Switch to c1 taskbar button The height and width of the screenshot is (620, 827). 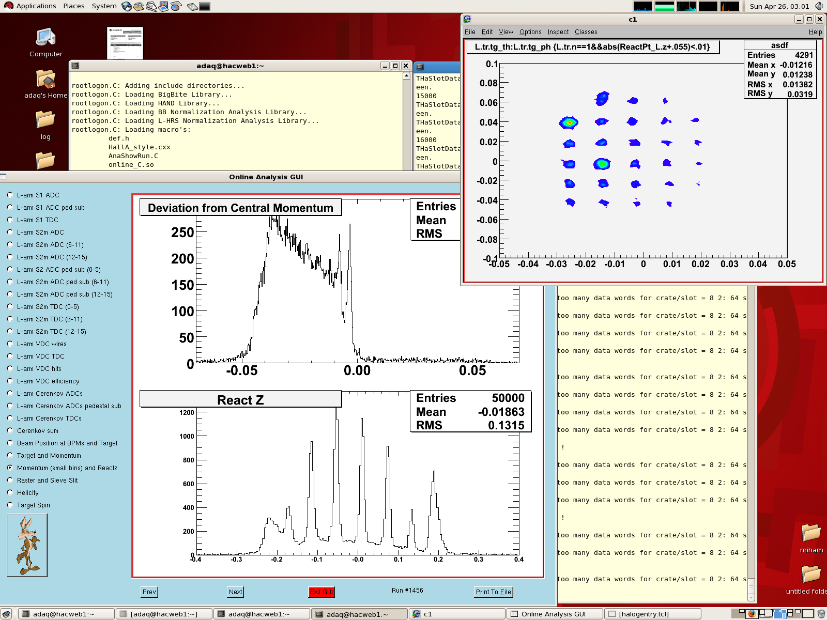[456, 614]
